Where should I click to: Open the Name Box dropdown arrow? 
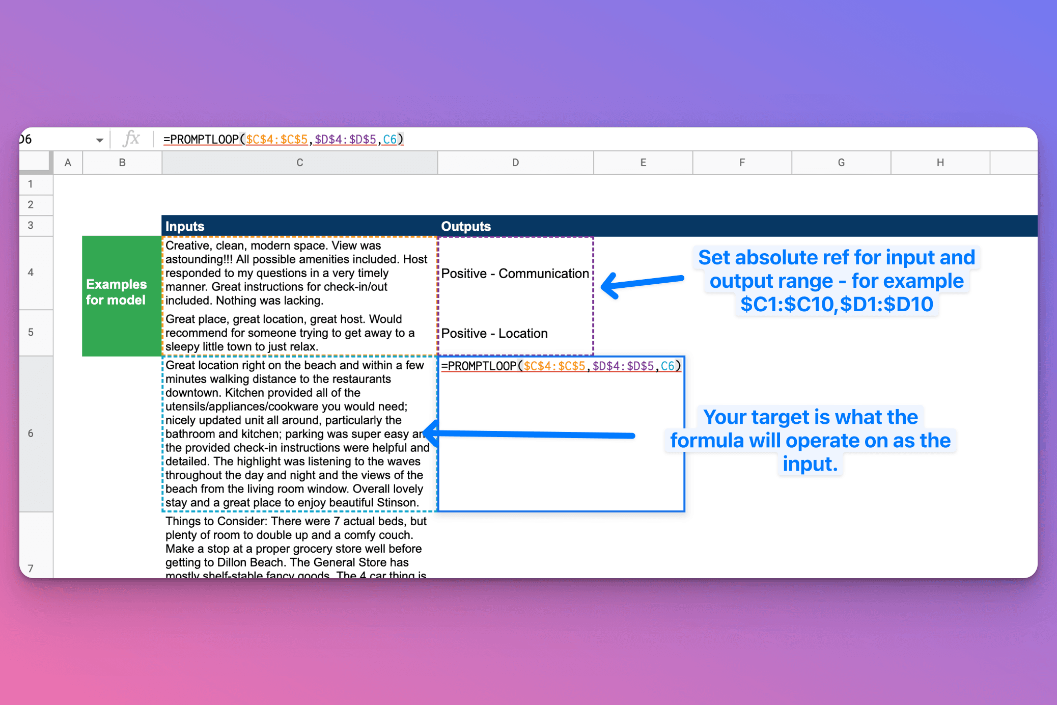(100, 139)
